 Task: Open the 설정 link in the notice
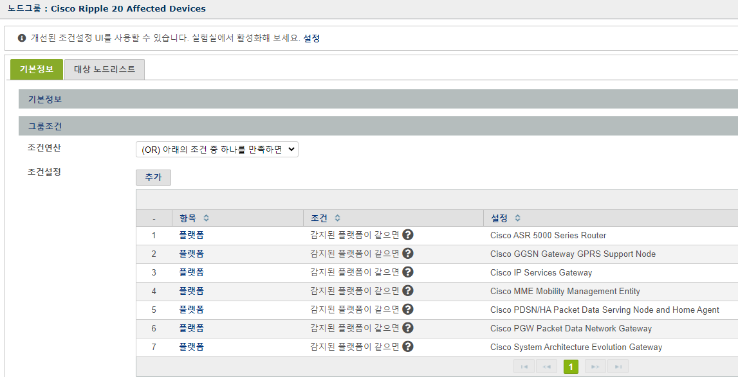click(311, 38)
